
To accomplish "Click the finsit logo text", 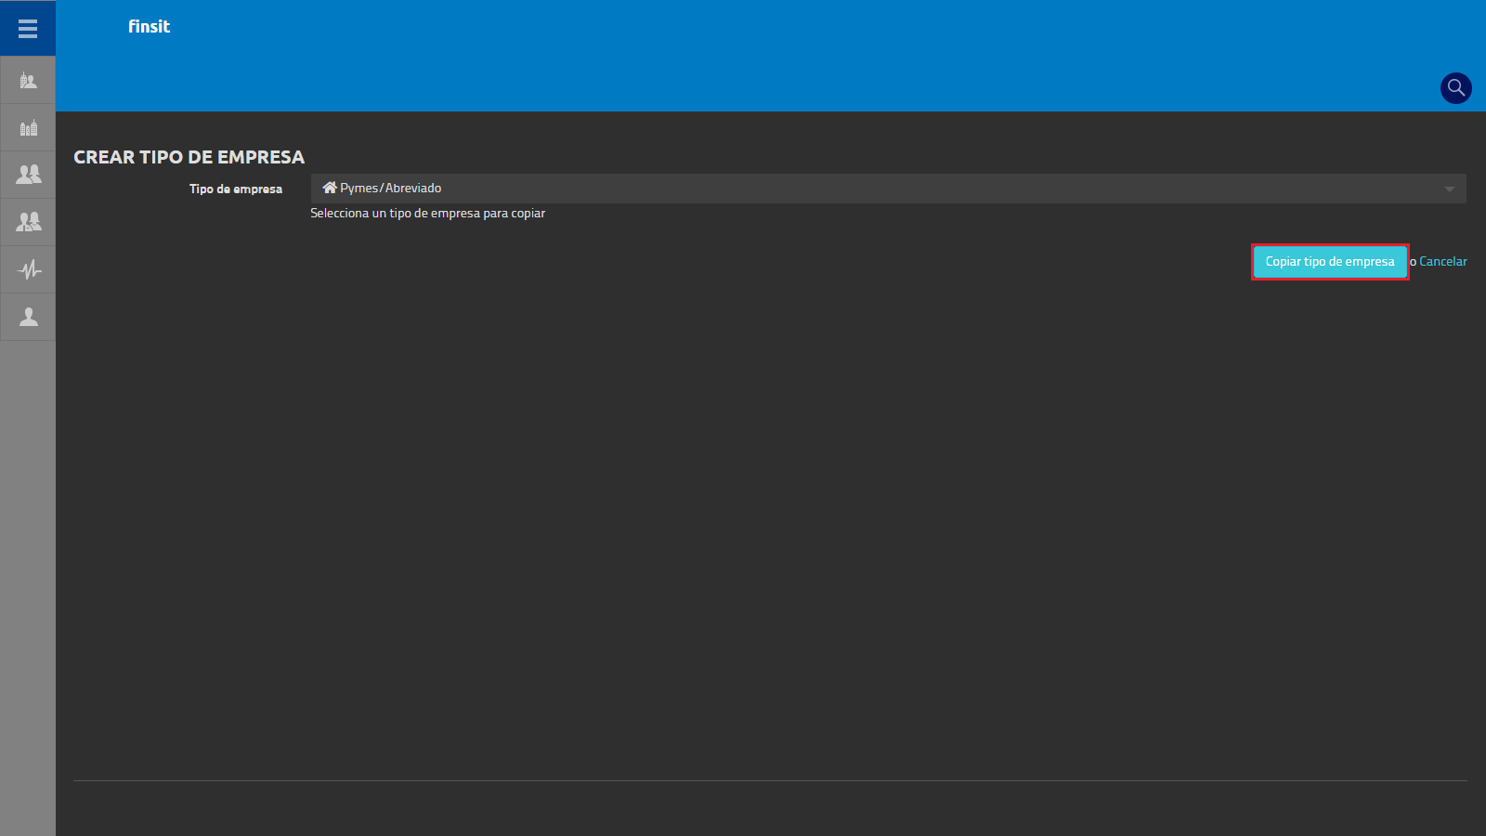I will point(149,27).
